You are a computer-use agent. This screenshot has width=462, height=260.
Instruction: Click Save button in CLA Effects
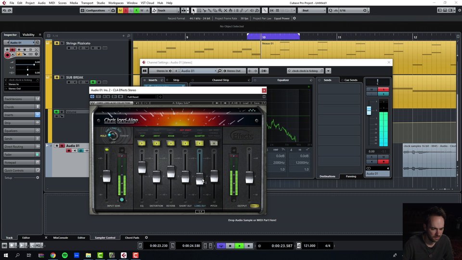[x=257, y=103]
